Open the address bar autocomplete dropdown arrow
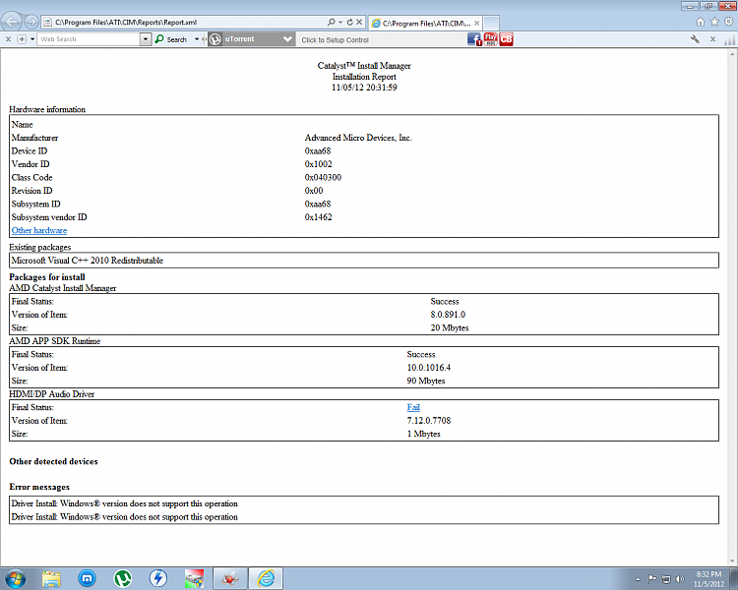 coord(340,22)
